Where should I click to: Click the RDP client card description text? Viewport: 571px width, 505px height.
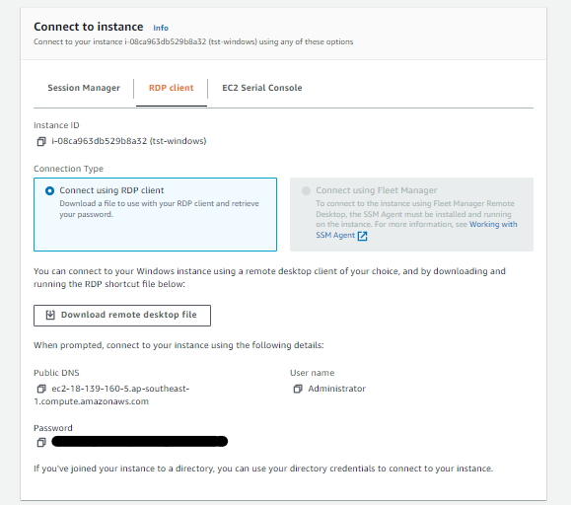tap(159, 209)
